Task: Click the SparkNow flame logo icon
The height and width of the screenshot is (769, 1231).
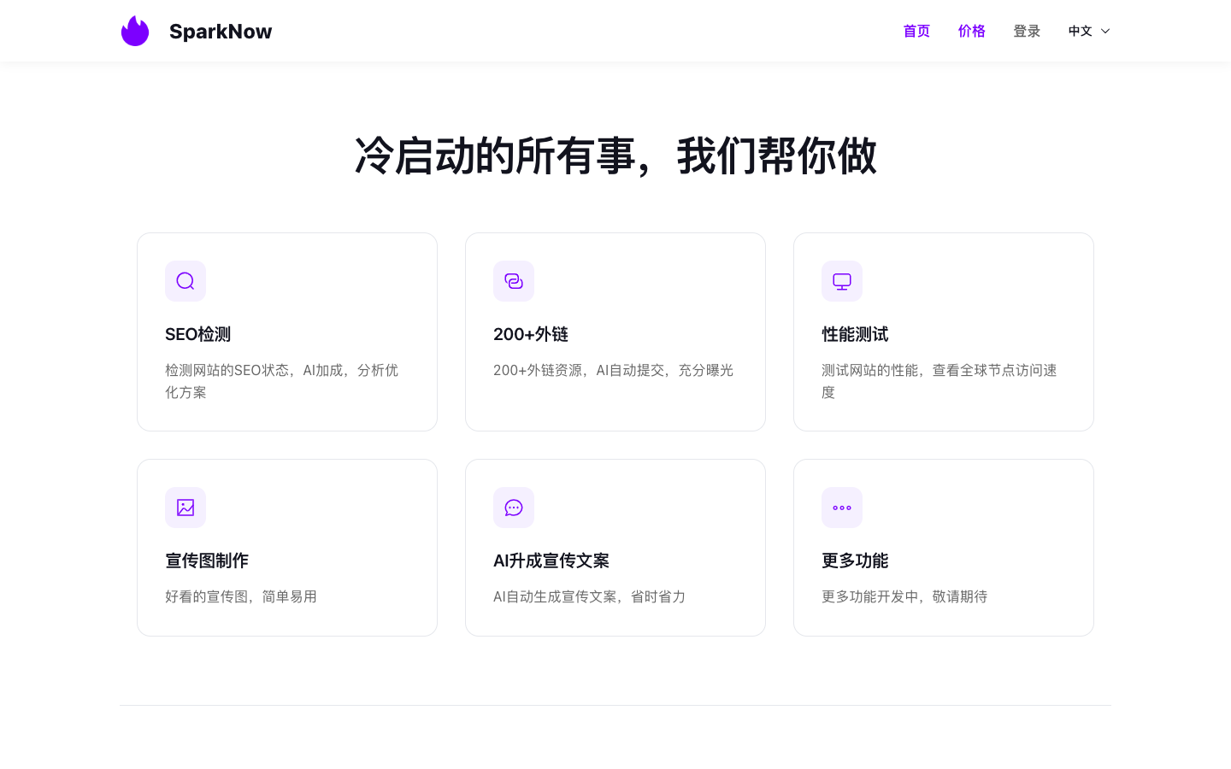Action: pos(135,31)
